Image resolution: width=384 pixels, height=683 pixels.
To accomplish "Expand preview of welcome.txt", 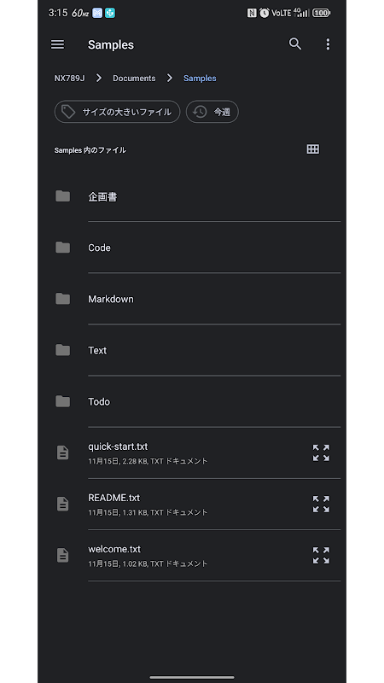I will [x=322, y=556].
